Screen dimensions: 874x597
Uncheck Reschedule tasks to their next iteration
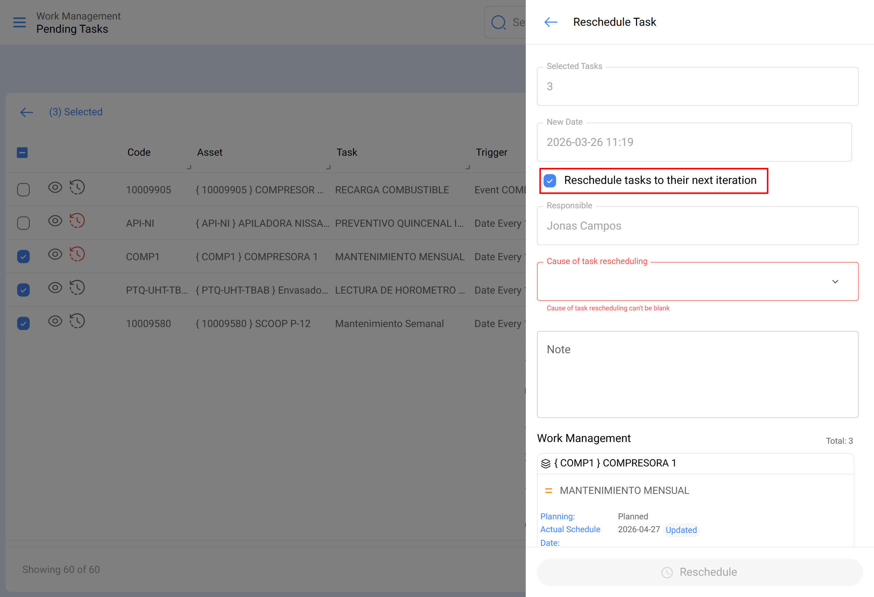click(550, 181)
